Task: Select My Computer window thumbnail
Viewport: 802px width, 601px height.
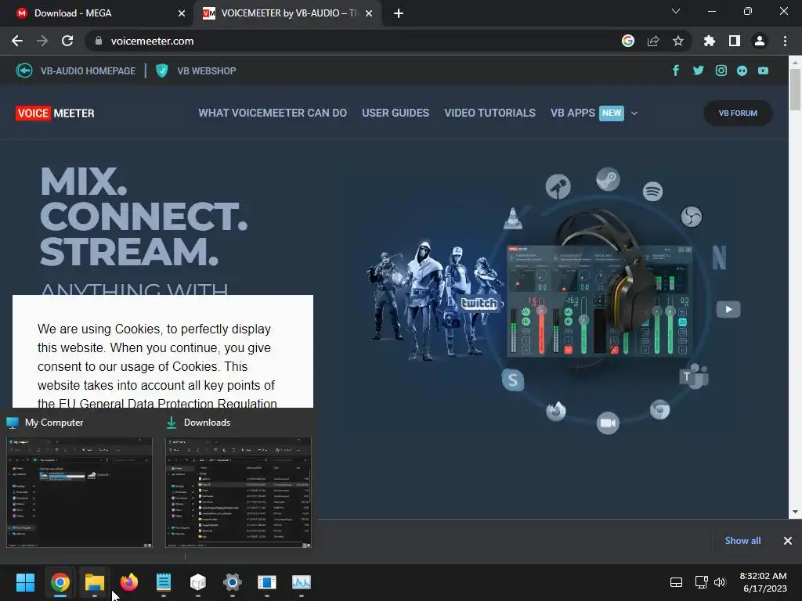Action: pyautogui.click(x=79, y=492)
